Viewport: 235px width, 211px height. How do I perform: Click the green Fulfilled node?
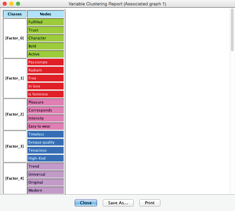(x=46, y=22)
